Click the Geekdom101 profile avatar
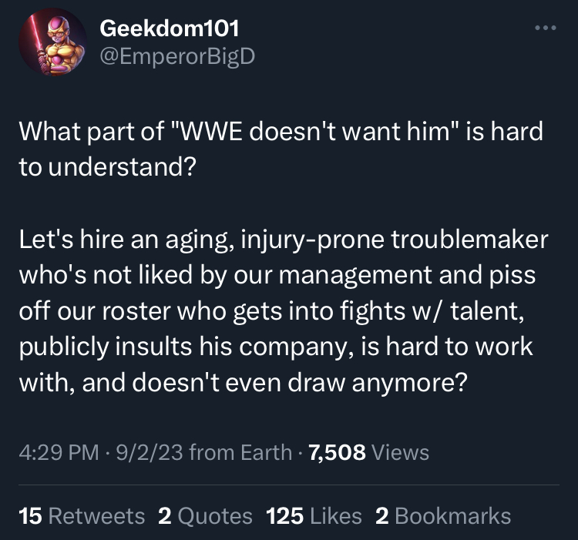 tap(52, 42)
